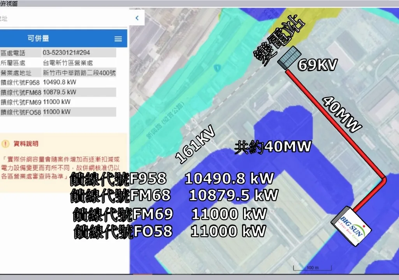
Task: Select the 營業處地址 label
Action: click(x=16, y=73)
